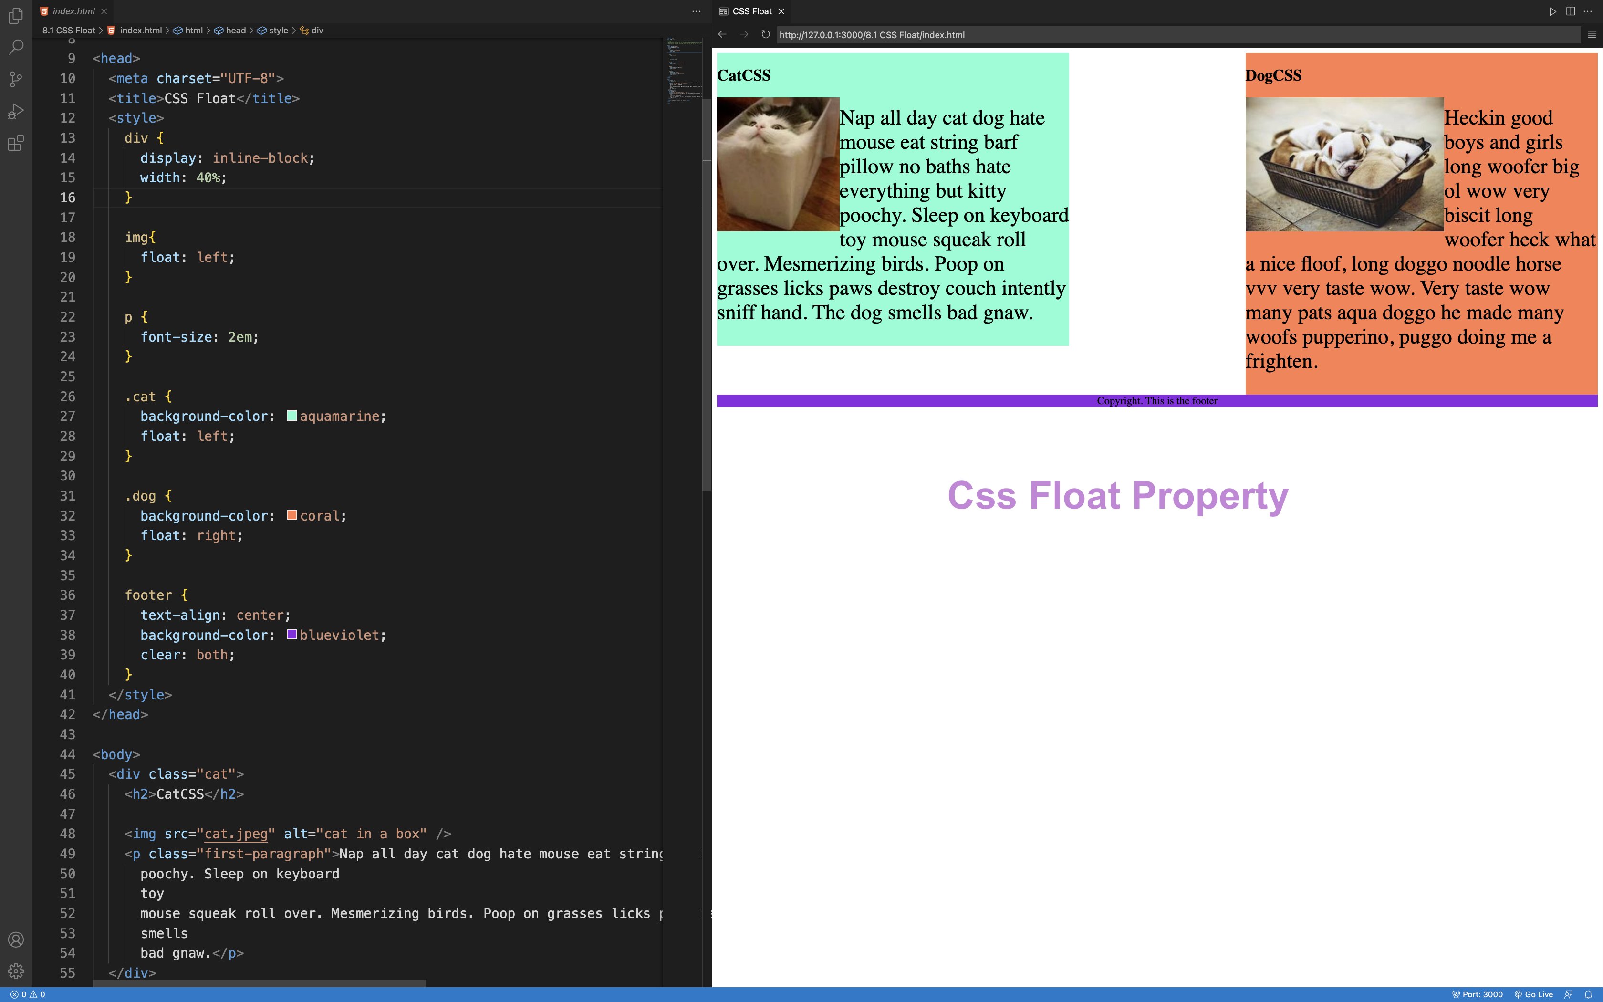Reload the preview browser page
Screen dimensions: 1603x1002
point(765,34)
